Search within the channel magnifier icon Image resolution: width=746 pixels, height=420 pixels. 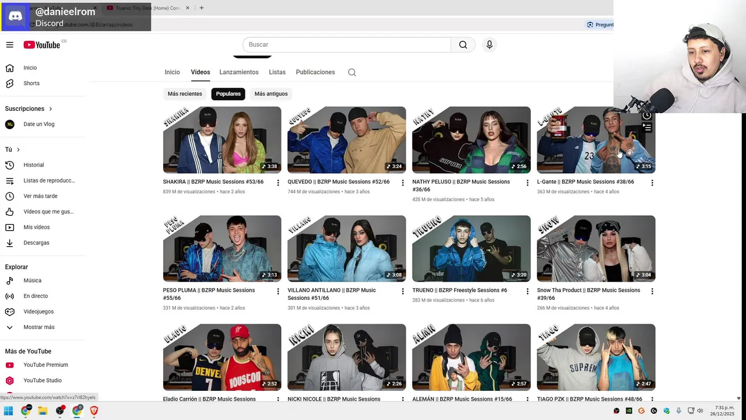pyautogui.click(x=352, y=72)
